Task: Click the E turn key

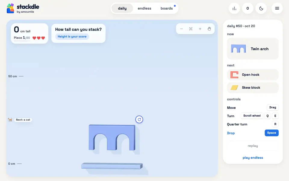Action: 275,116
